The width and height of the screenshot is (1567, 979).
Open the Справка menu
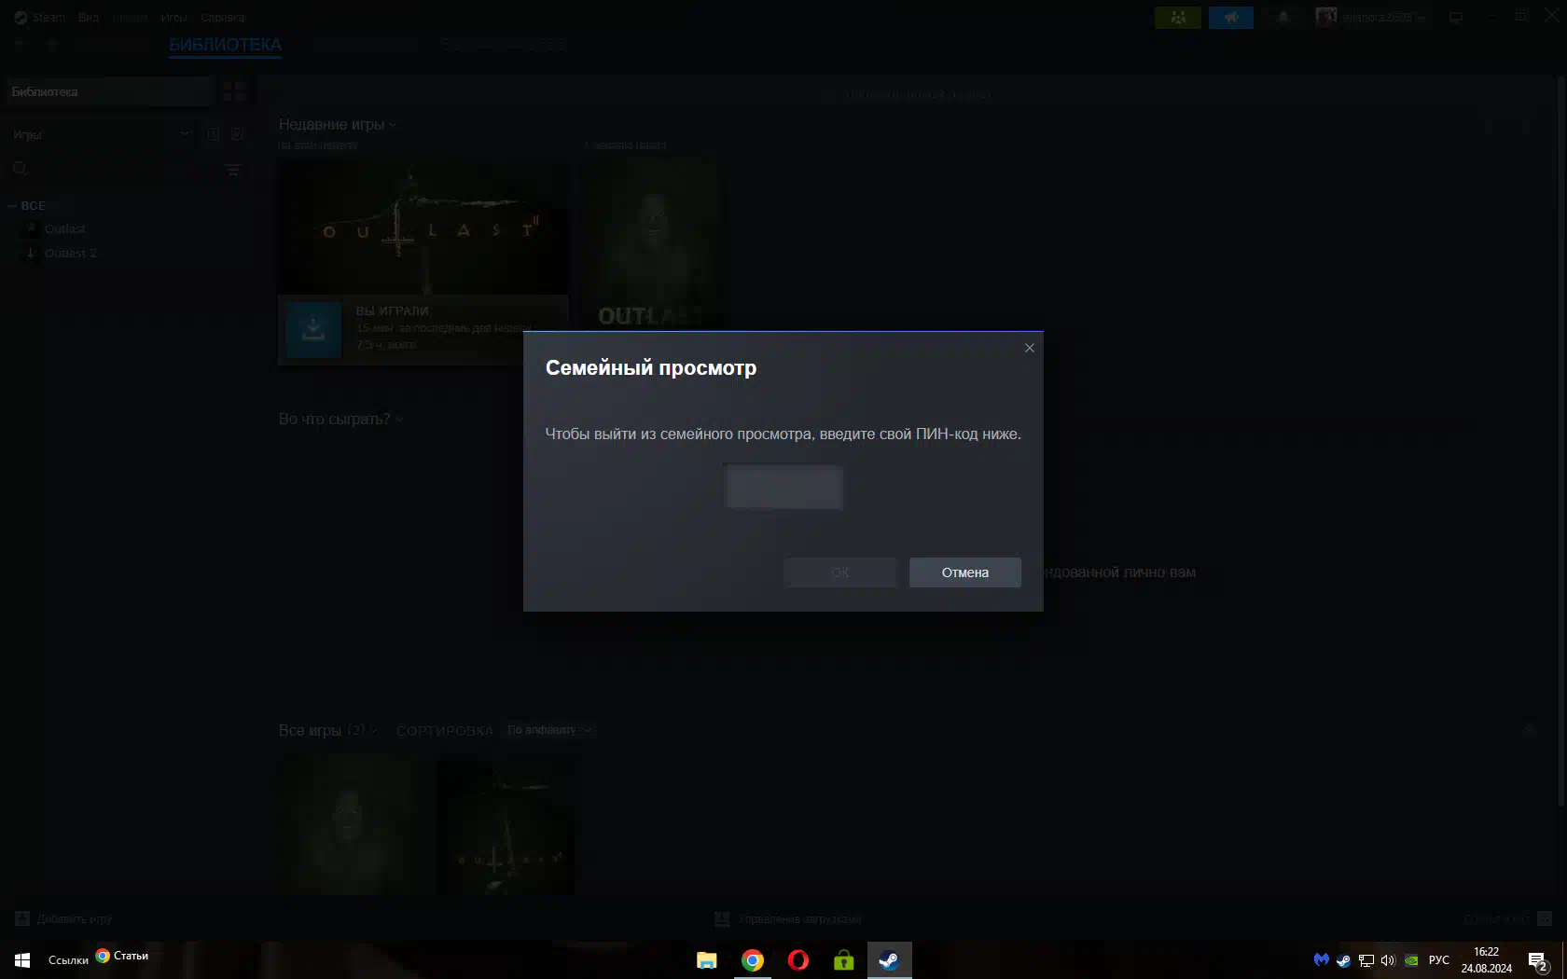(x=223, y=18)
